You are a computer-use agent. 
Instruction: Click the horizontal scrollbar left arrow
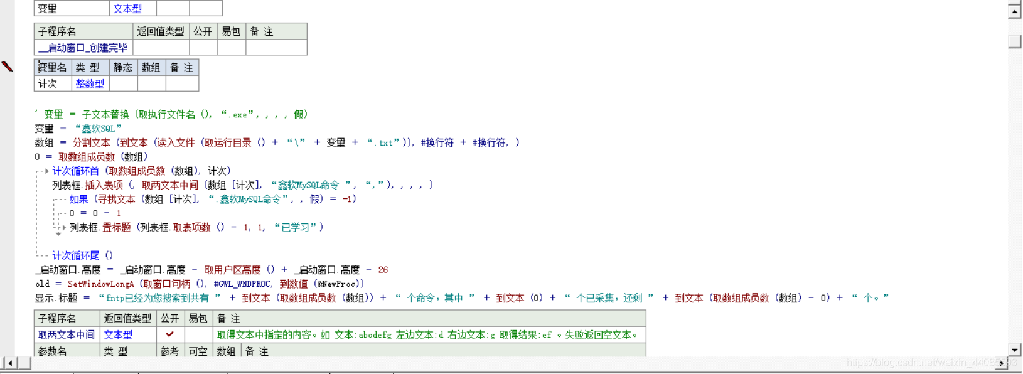point(9,363)
